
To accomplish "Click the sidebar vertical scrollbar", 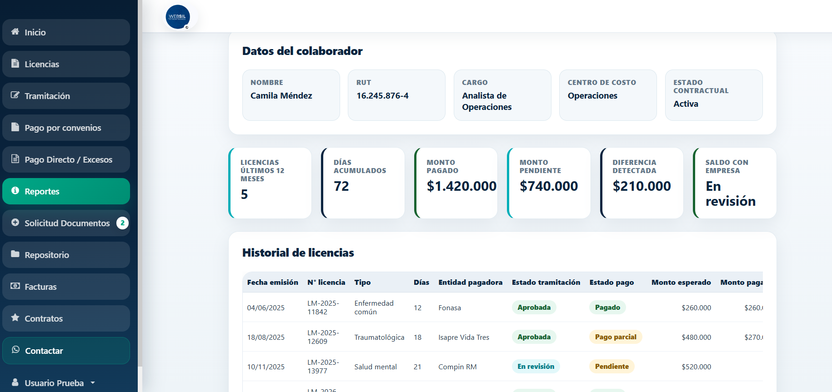I will [x=140, y=183].
